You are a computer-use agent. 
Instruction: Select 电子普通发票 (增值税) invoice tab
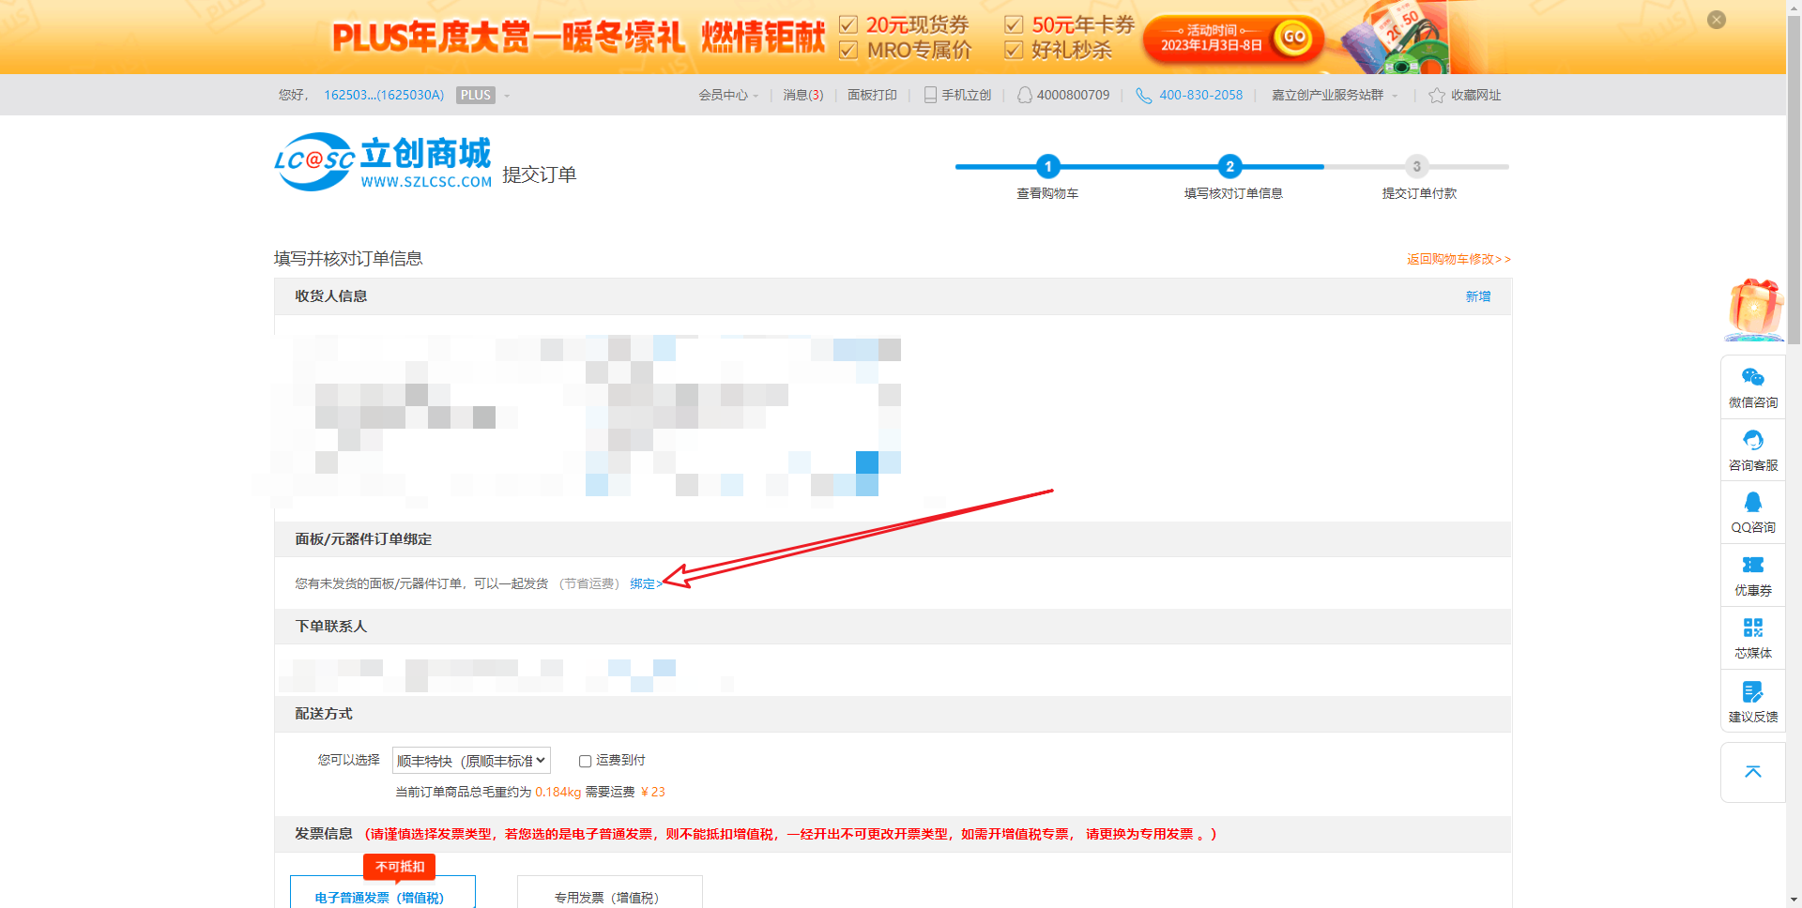tap(383, 892)
